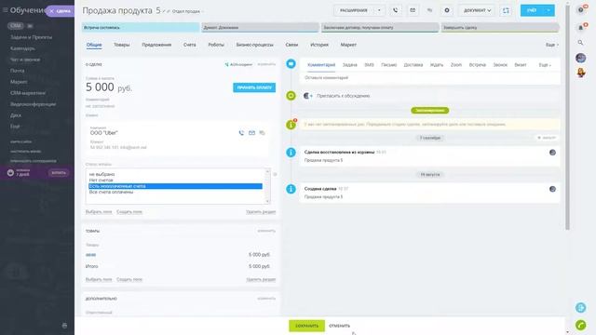This screenshot has height=335, width=596.
Task: Click the Расширения button
Action: 354,10
